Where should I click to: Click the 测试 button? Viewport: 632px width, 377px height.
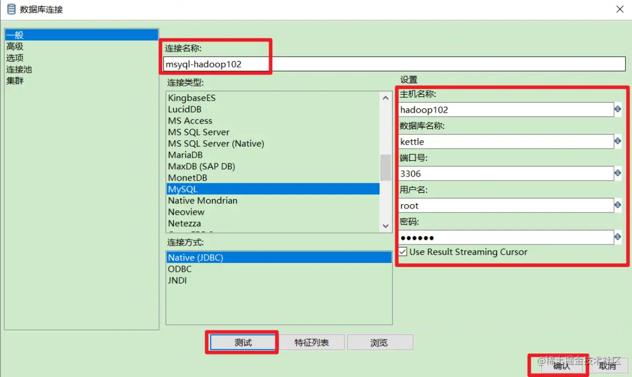(243, 342)
